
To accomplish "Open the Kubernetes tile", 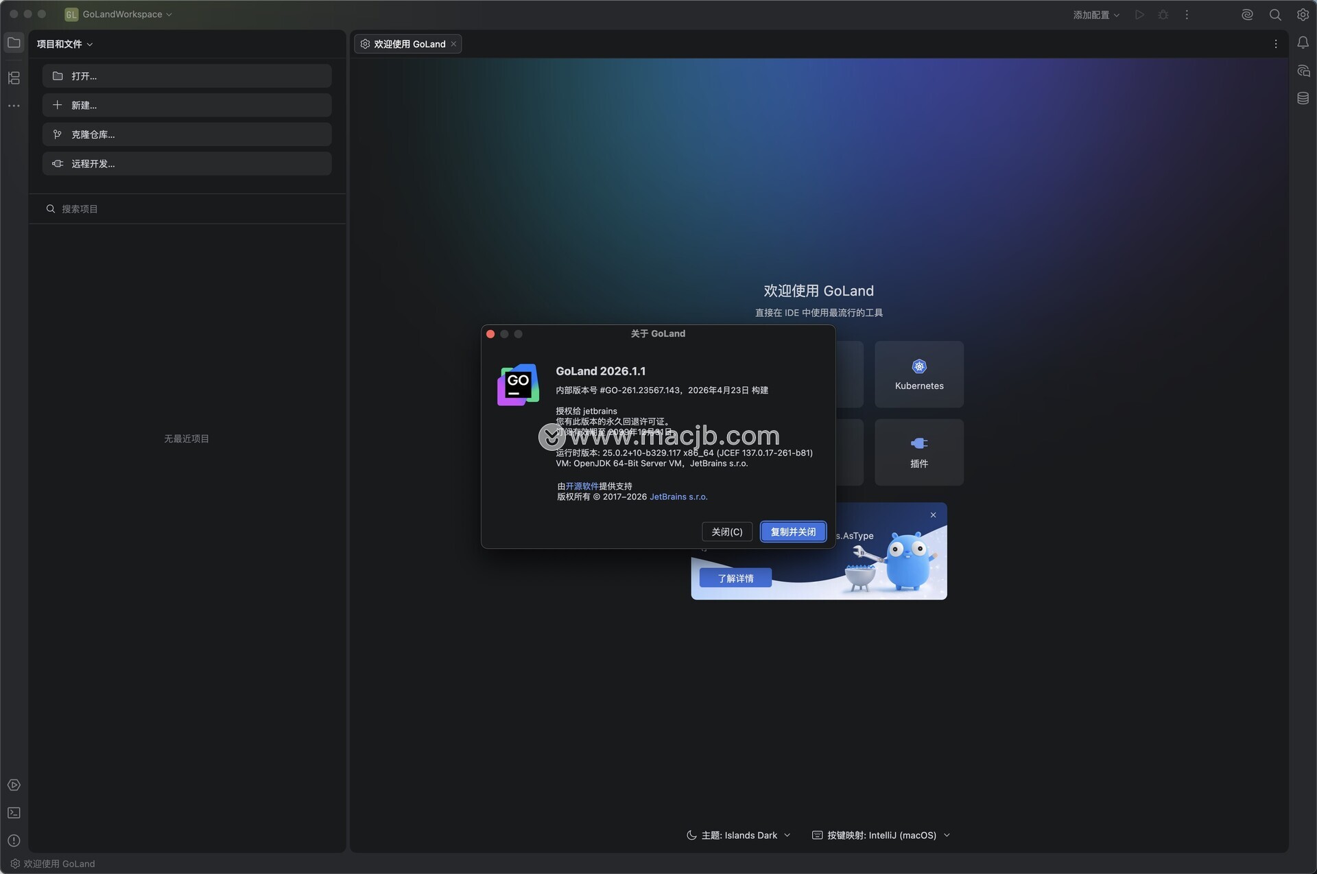I will (918, 375).
